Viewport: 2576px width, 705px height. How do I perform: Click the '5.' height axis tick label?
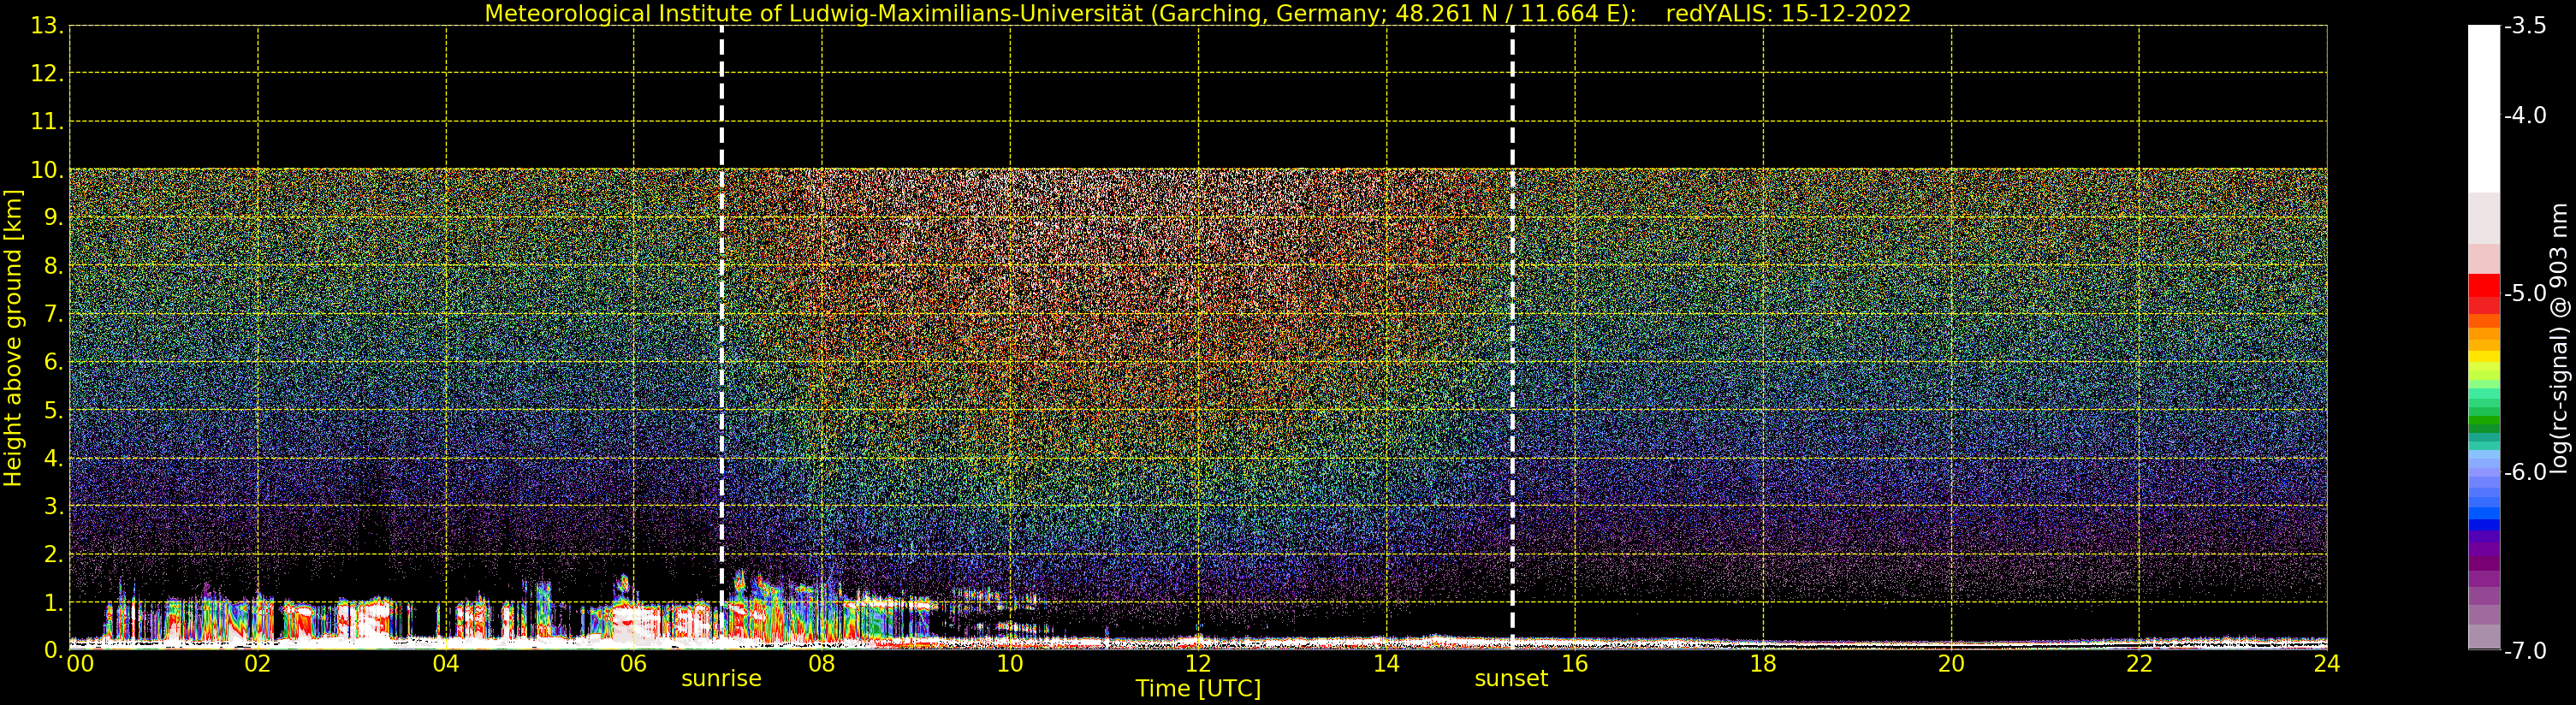53,410
